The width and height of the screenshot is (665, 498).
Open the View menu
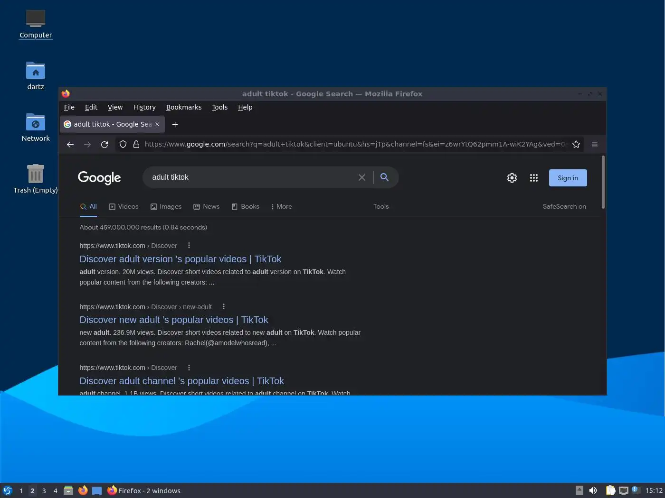[x=115, y=107]
